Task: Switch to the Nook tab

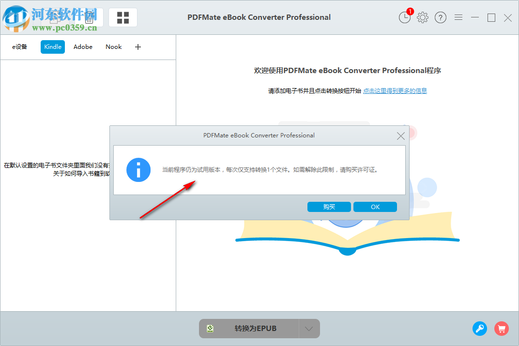Action: [x=113, y=47]
